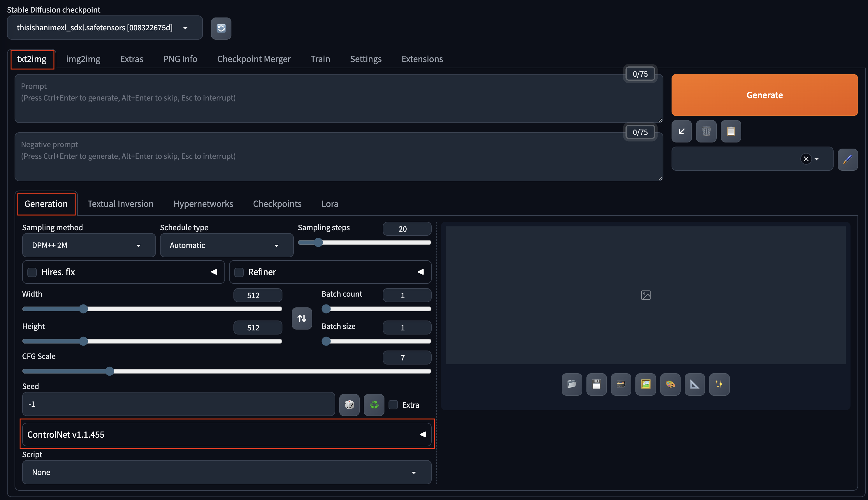Click the pencil edit styles icon

tap(847, 159)
